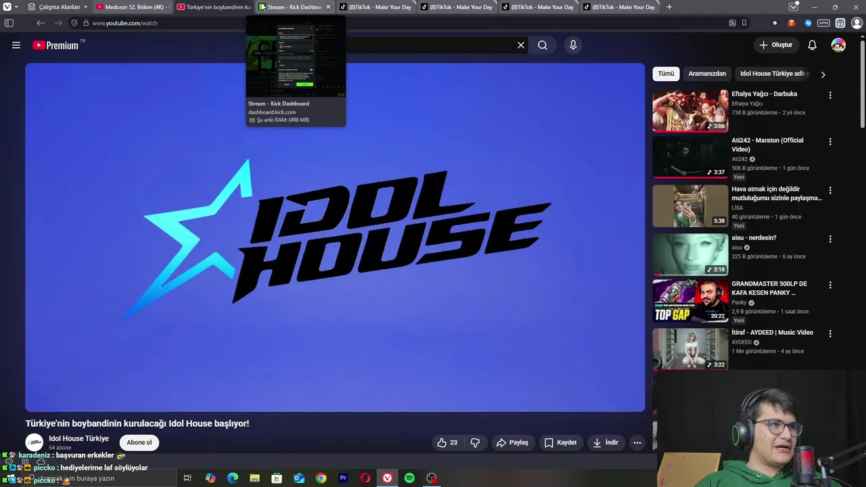This screenshot has height=487, width=866.
Task: Close the Stream - Kick Dashboard tab
Action: (328, 7)
